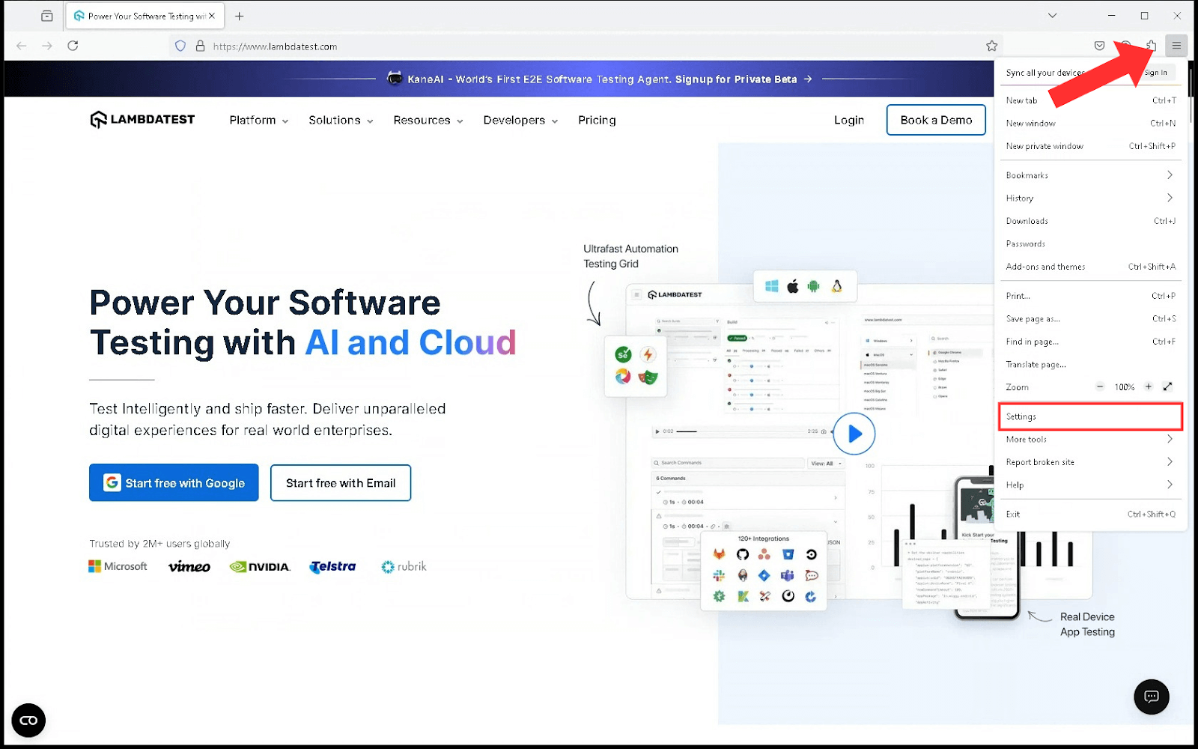Select New window from the menu
The height and width of the screenshot is (749, 1198).
click(x=1089, y=123)
